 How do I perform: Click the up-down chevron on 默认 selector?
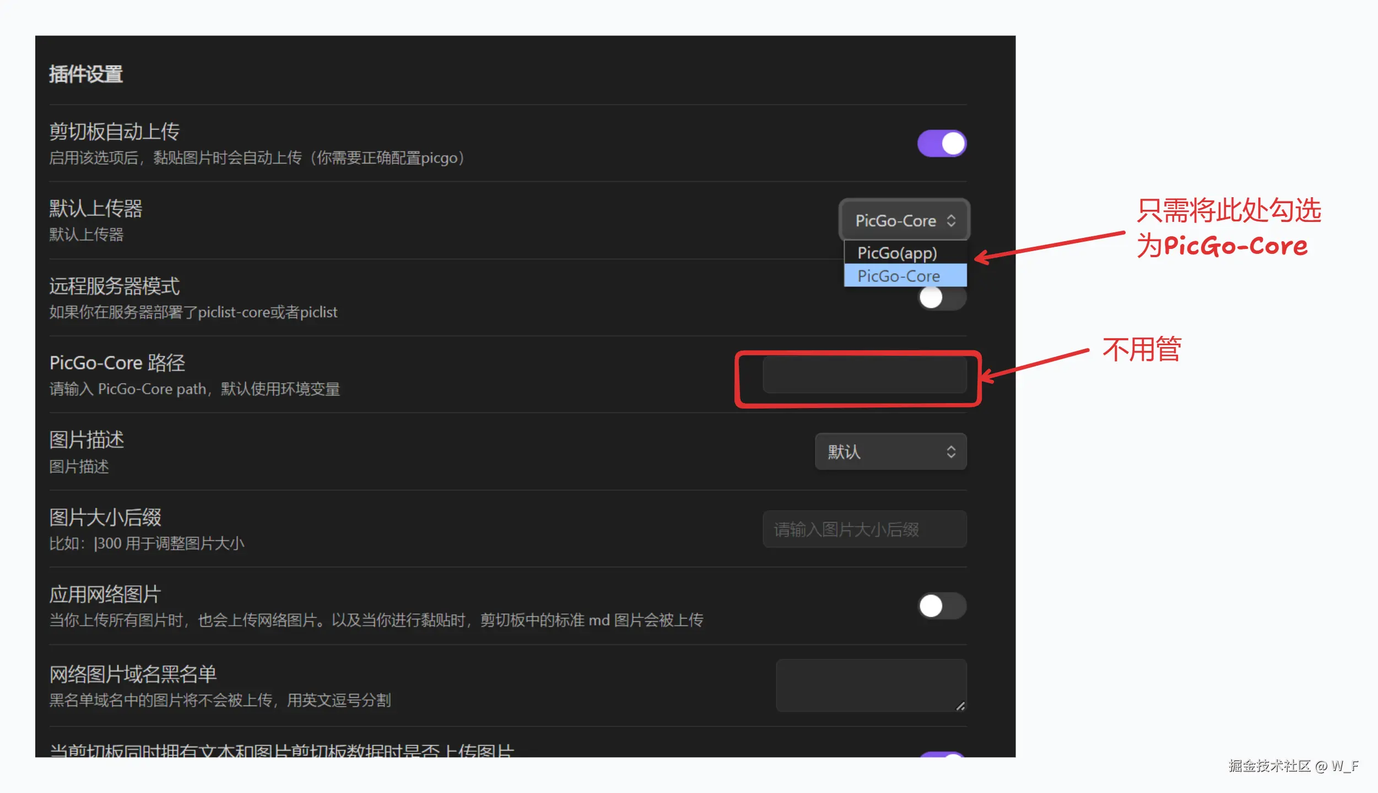tap(951, 452)
